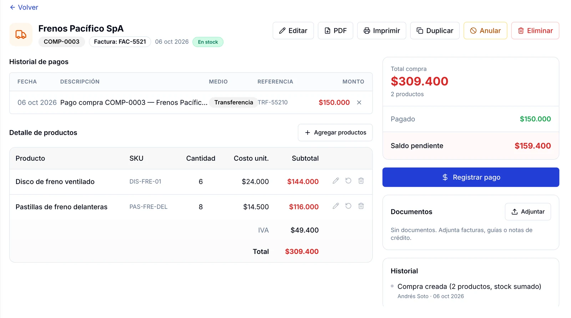Click the Registrar pago button
Viewport: 571px width, 318px height.
(x=471, y=177)
